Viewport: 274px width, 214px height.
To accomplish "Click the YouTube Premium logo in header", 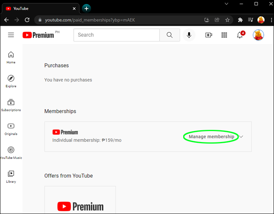I will point(38,35).
